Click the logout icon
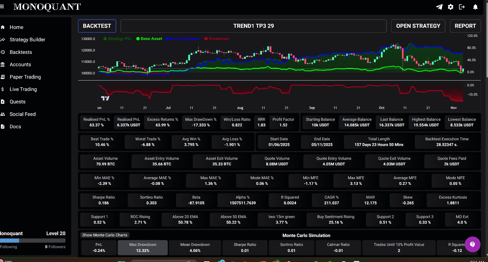This screenshot has width=488, height=262. (x=462, y=7)
